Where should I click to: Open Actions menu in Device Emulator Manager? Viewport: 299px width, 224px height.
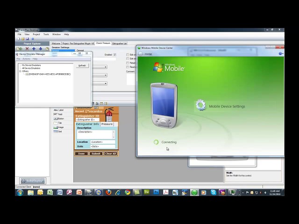[x=26, y=59]
